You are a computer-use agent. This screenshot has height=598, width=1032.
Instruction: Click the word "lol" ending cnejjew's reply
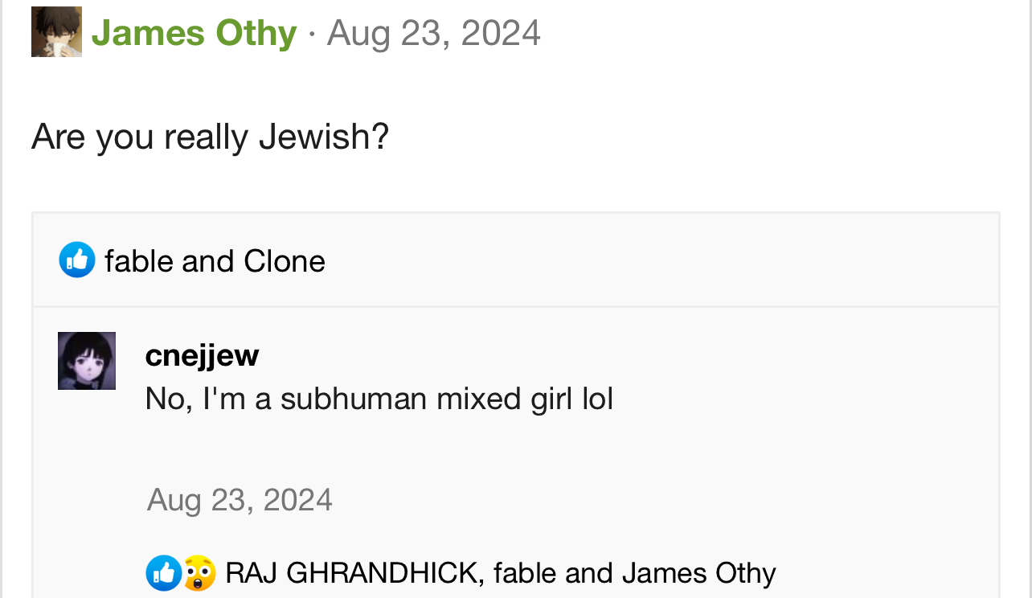[x=597, y=399]
